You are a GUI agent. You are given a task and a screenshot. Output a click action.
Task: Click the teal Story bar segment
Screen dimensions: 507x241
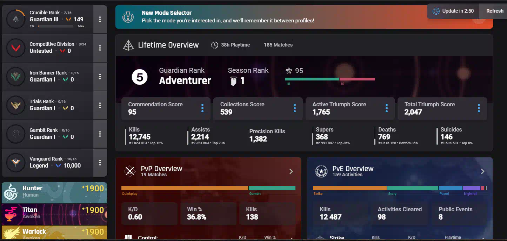413,188
